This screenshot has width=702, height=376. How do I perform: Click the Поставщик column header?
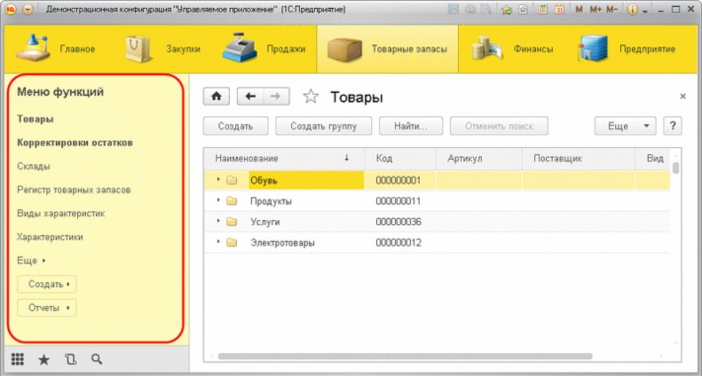coord(579,159)
